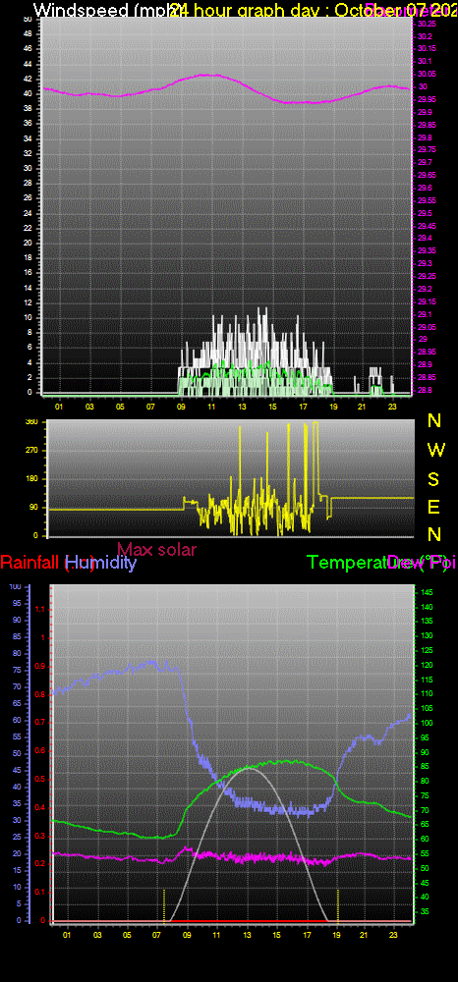This screenshot has width=458, height=982.
Task: Click the white wind gust peak near hour 14
Action: coord(265,309)
